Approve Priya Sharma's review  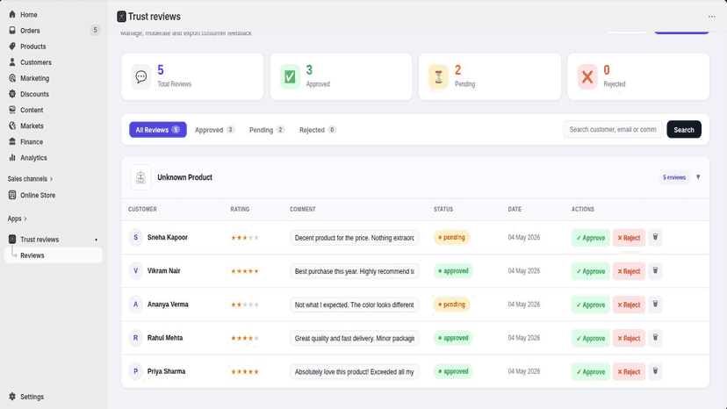(x=590, y=371)
